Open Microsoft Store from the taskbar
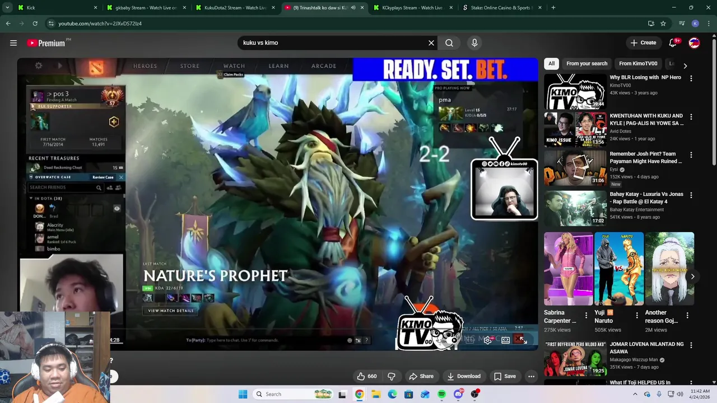 (409, 394)
